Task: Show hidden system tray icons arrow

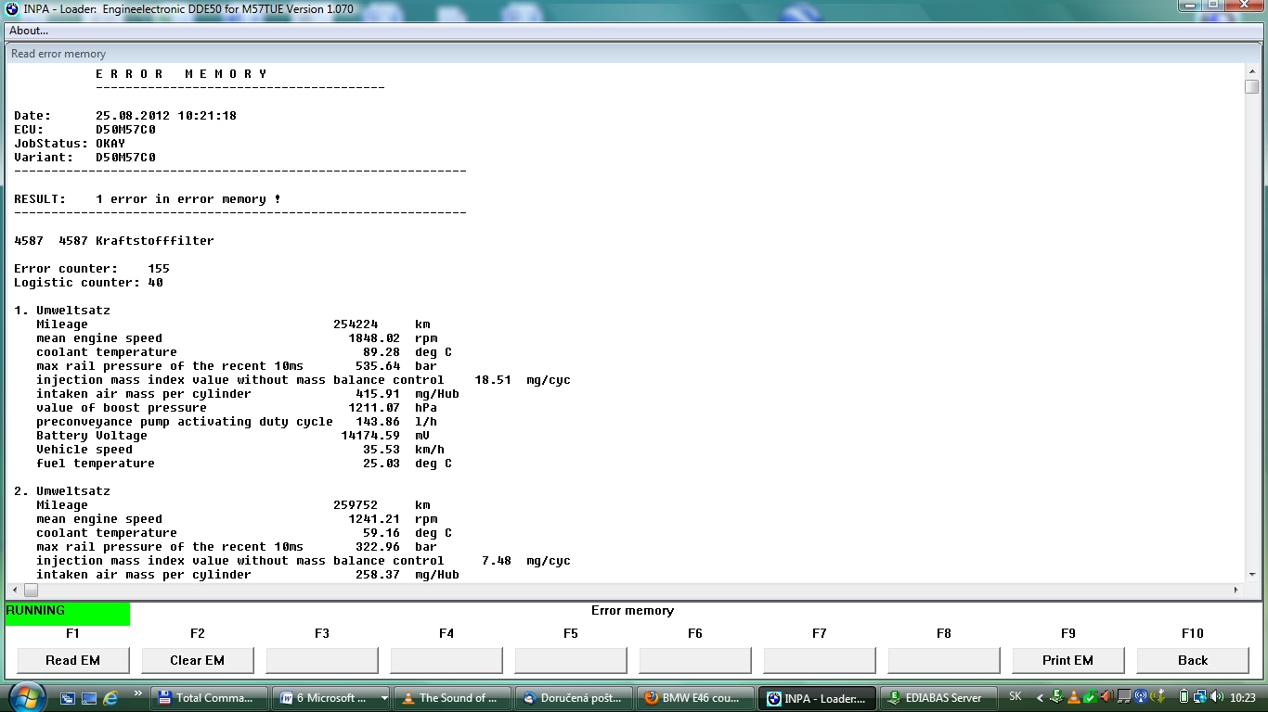Action: coord(1040,698)
